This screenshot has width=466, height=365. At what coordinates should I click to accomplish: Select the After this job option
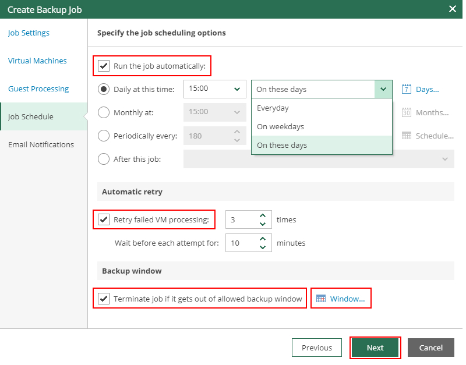click(104, 159)
